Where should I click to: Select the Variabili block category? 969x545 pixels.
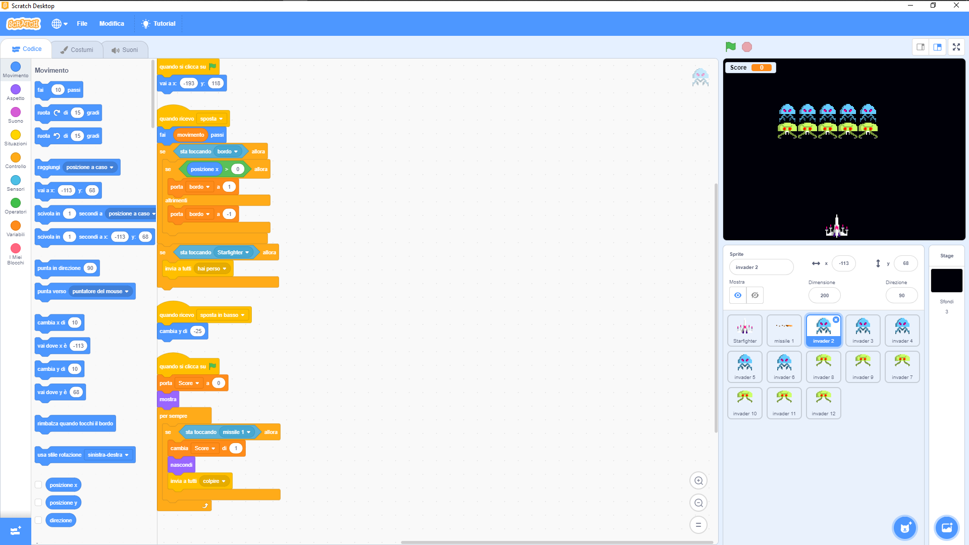(x=15, y=228)
